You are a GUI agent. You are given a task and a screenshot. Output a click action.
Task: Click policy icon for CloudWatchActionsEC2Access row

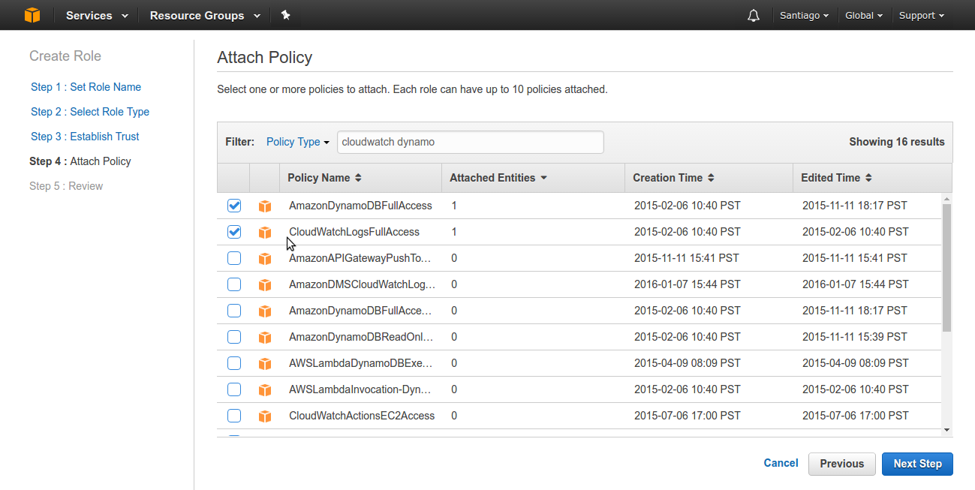click(x=264, y=416)
